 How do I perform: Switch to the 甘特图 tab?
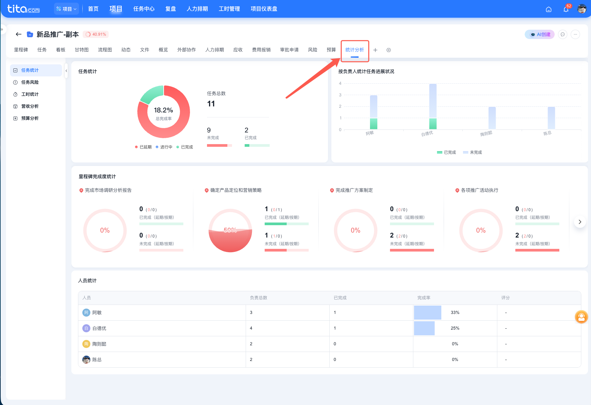tap(82, 50)
